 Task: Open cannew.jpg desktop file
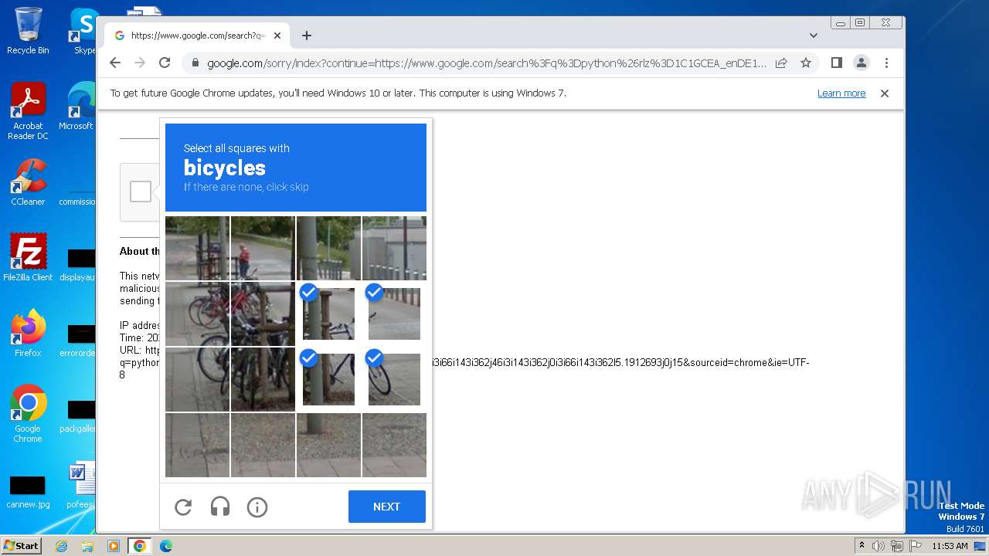[28, 492]
